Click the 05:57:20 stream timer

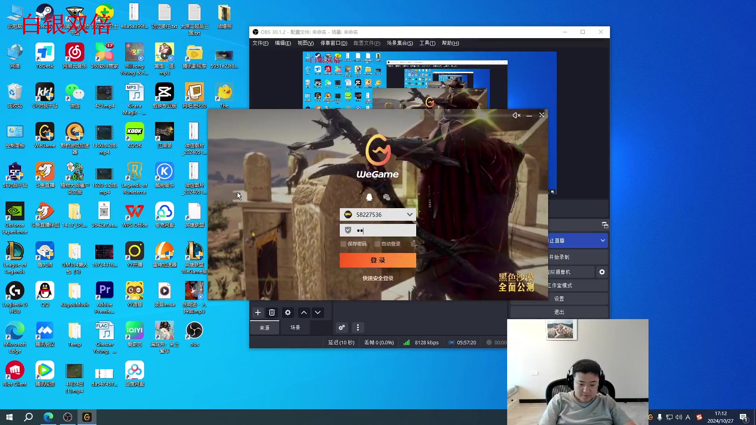tap(466, 343)
